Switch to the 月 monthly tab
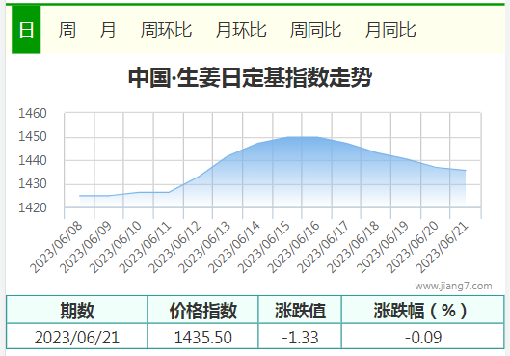This screenshot has width=510, height=356. click(x=108, y=30)
